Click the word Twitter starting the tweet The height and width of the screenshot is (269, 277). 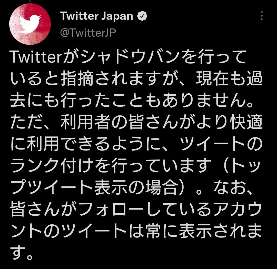click(x=36, y=57)
